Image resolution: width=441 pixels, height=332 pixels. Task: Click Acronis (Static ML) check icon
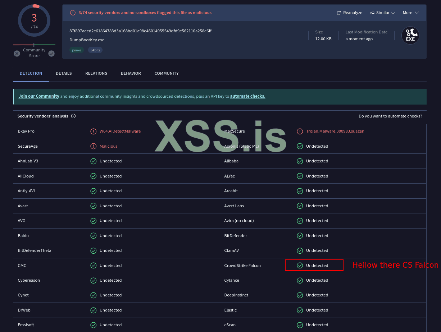click(x=300, y=146)
